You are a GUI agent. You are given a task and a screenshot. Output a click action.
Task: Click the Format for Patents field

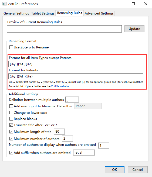point(76,76)
